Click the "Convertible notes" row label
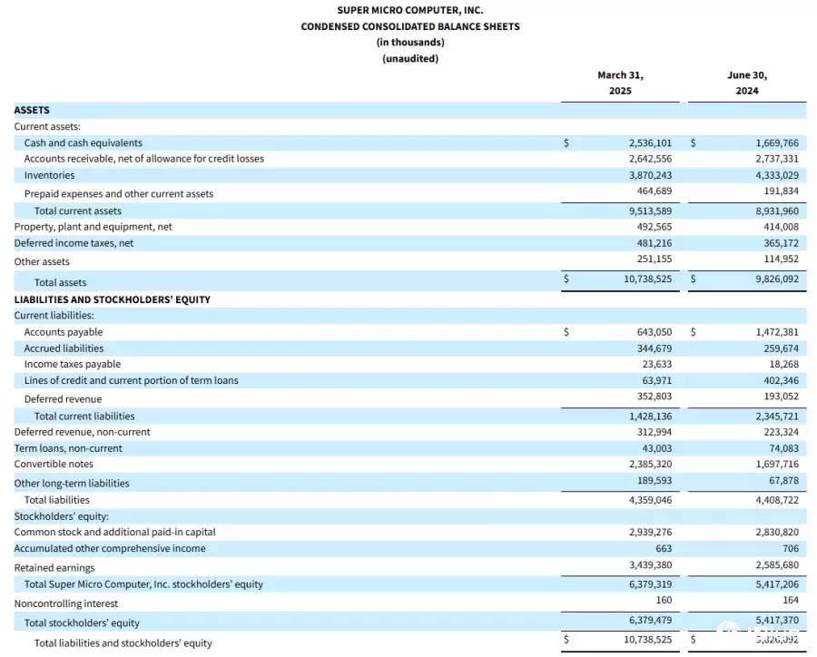 tap(54, 464)
